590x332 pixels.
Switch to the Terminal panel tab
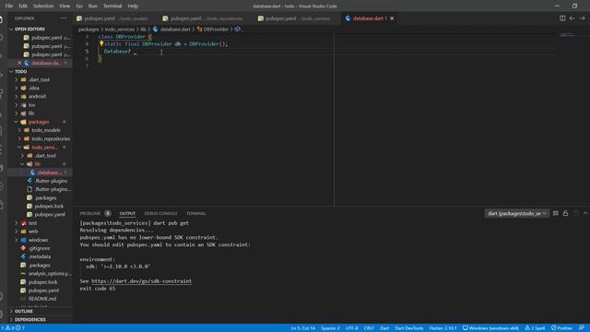coord(196,213)
